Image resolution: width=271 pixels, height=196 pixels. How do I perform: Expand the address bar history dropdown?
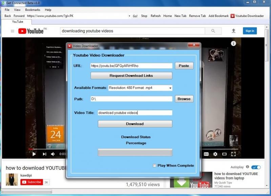click(x=129, y=16)
